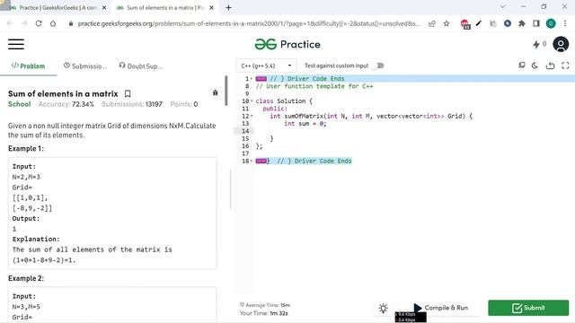
Task: Click the browser home button
Action: coord(53,23)
